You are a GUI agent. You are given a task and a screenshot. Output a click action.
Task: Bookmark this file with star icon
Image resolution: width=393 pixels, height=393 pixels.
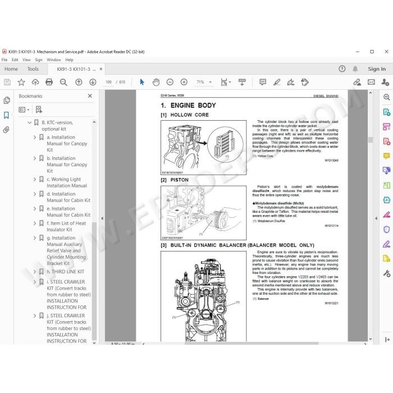click(21, 82)
